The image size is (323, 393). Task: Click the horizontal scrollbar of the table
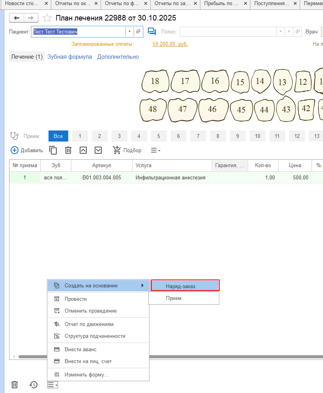point(170,357)
